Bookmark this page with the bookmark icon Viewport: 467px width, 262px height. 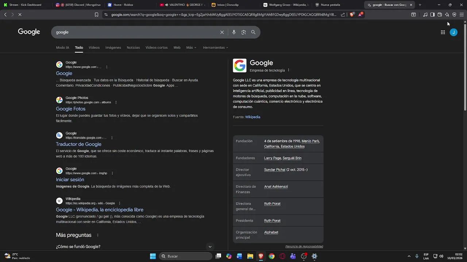tap(96, 15)
